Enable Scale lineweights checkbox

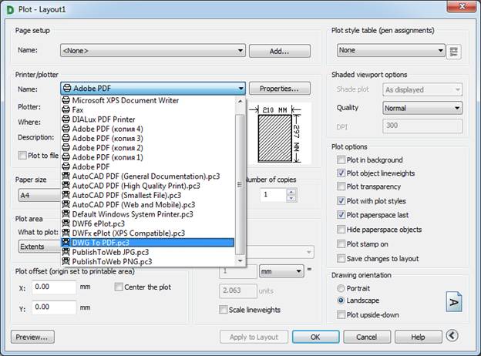tap(223, 310)
